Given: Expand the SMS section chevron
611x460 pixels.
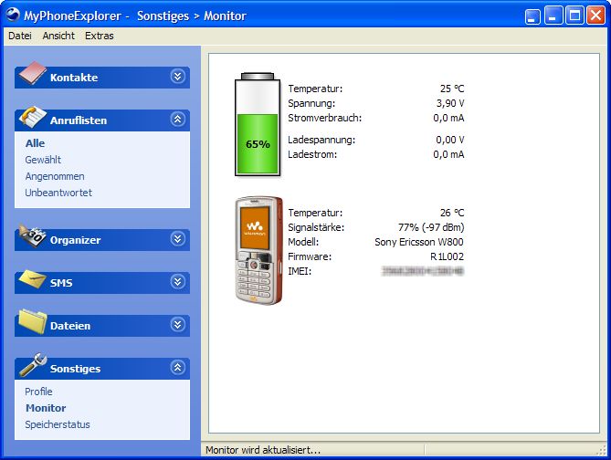Looking at the screenshot, I should point(177,282).
